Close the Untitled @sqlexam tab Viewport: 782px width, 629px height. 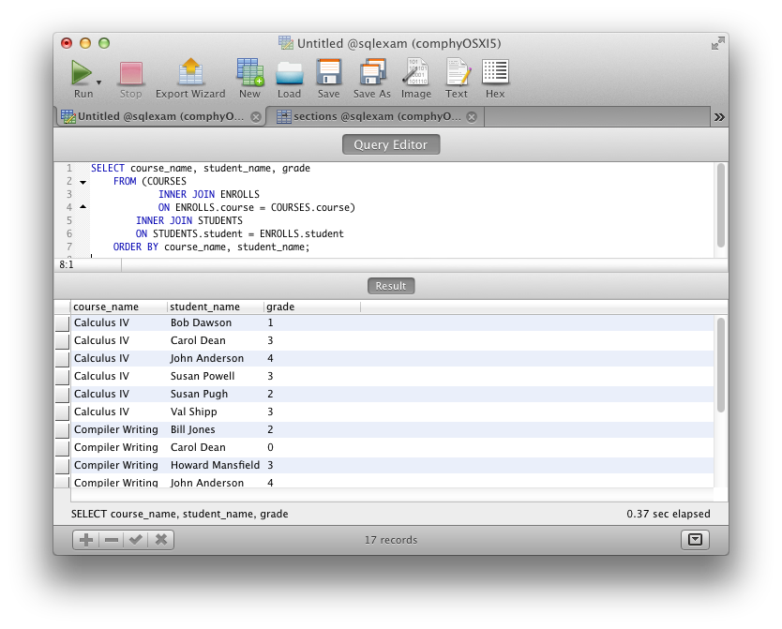coord(256,117)
